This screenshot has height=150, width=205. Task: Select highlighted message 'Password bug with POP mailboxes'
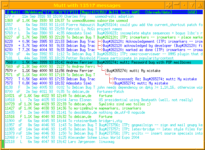(104, 62)
